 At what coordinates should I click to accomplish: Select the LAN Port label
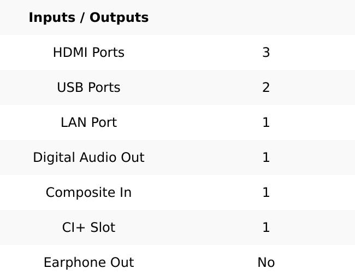click(88, 122)
